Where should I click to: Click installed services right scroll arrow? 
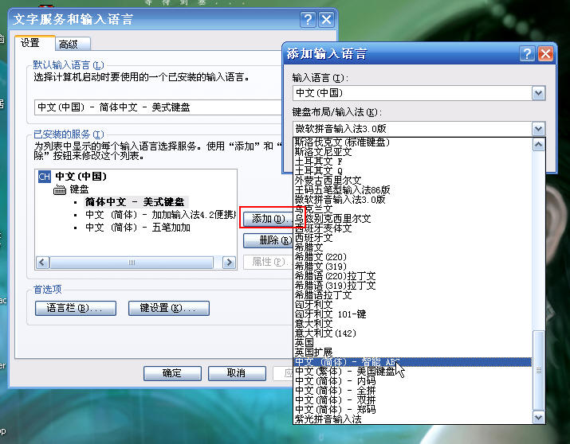[x=229, y=263]
